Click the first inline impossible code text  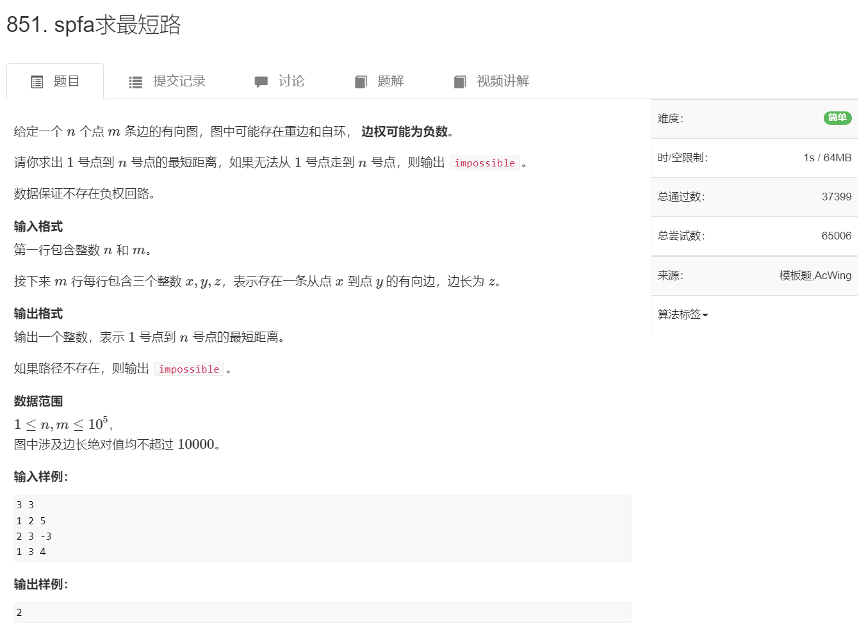485,163
